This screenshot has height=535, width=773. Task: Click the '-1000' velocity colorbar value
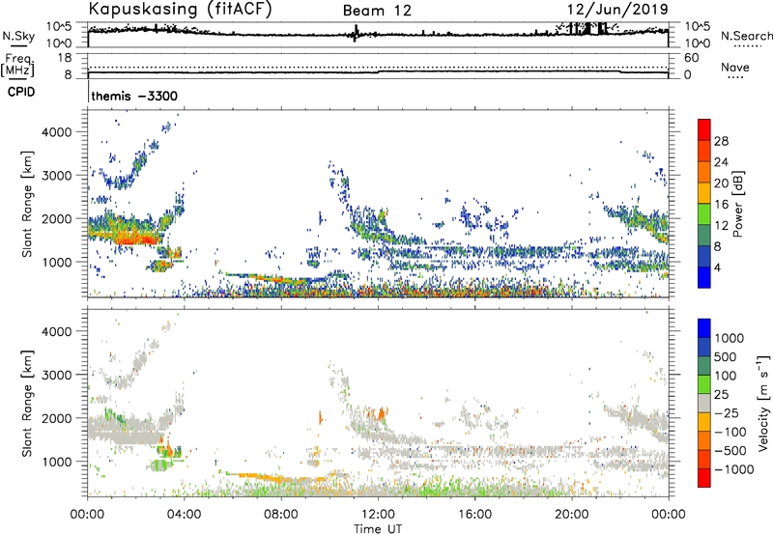coord(733,469)
